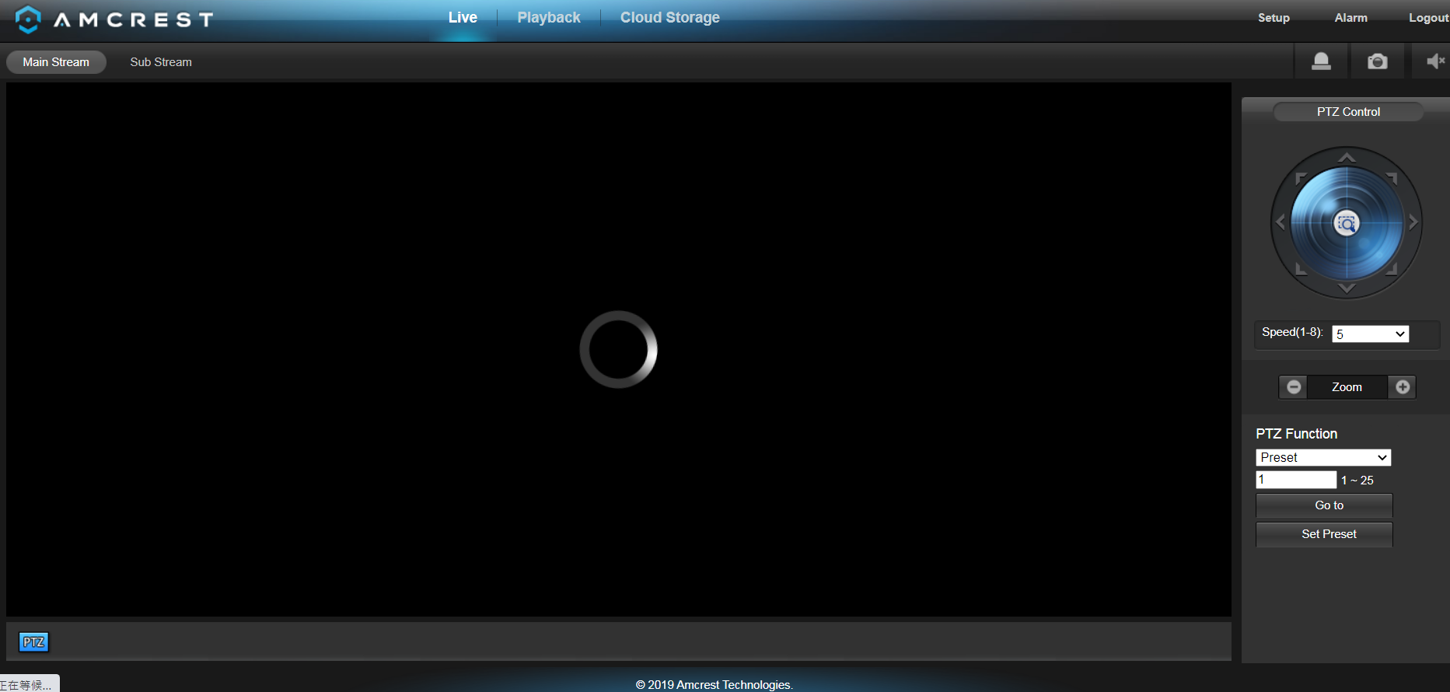Pan camera right with PTZ arrow

click(1413, 222)
